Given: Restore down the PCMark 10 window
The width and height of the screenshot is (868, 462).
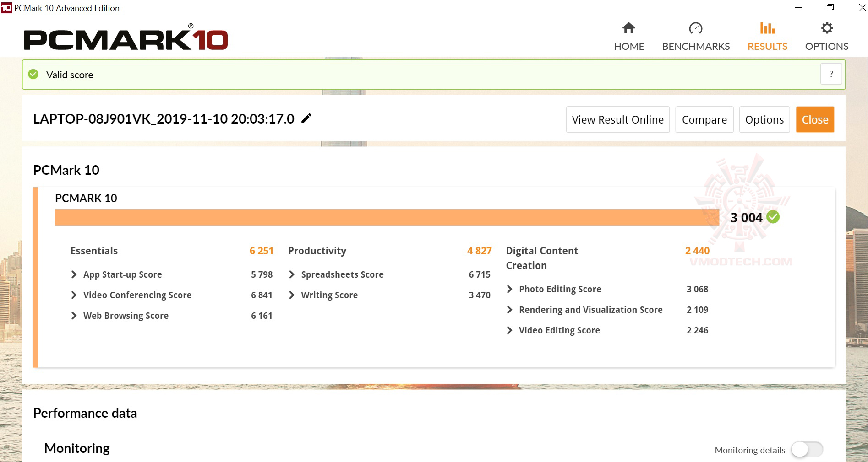Looking at the screenshot, I should [830, 8].
